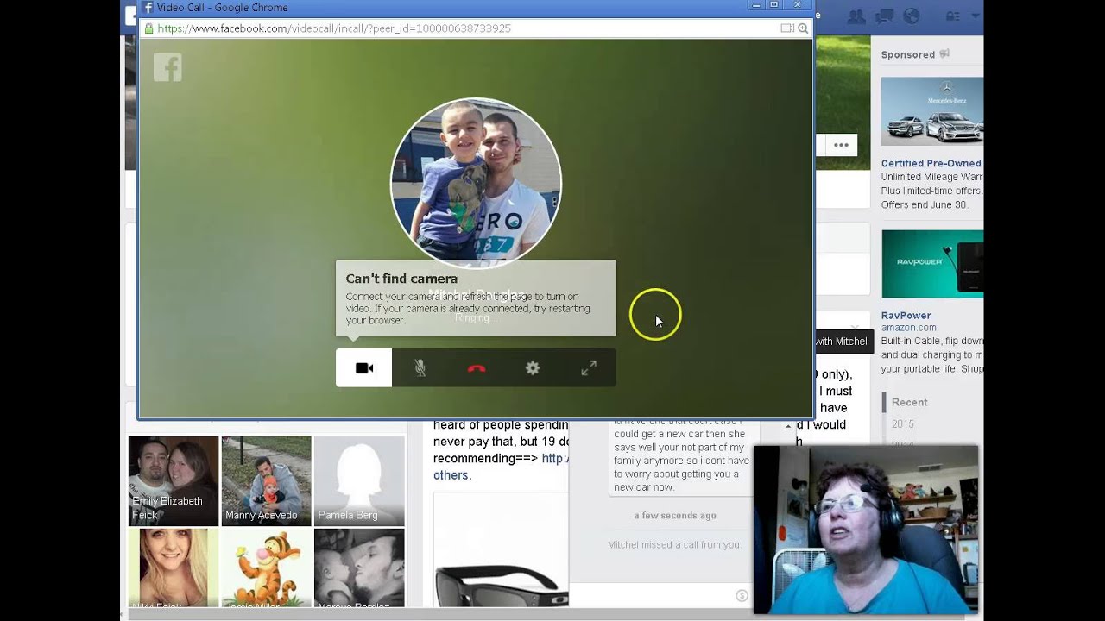Open the blonde woman friend photo
The image size is (1105, 621).
(x=174, y=568)
